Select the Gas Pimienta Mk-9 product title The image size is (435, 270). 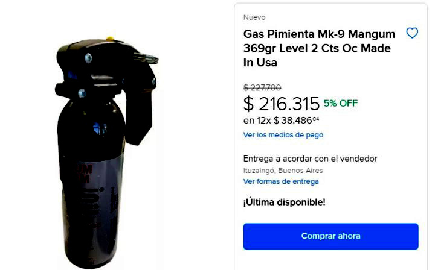click(320, 48)
